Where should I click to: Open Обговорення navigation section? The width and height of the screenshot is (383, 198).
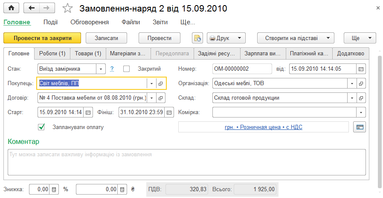90,22
